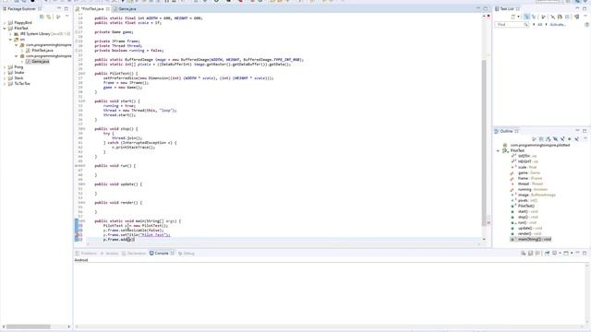Open Display Selected Console dropdown

561,254
